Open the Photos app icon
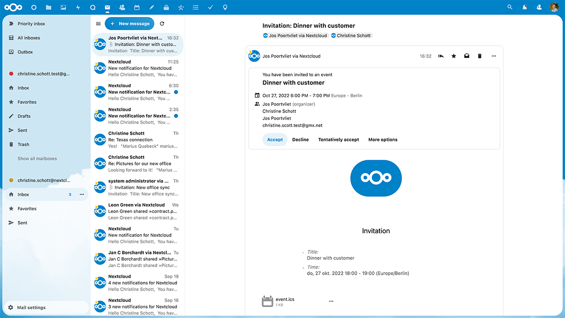The height and width of the screenshot is (318, 565). [63, 8]
